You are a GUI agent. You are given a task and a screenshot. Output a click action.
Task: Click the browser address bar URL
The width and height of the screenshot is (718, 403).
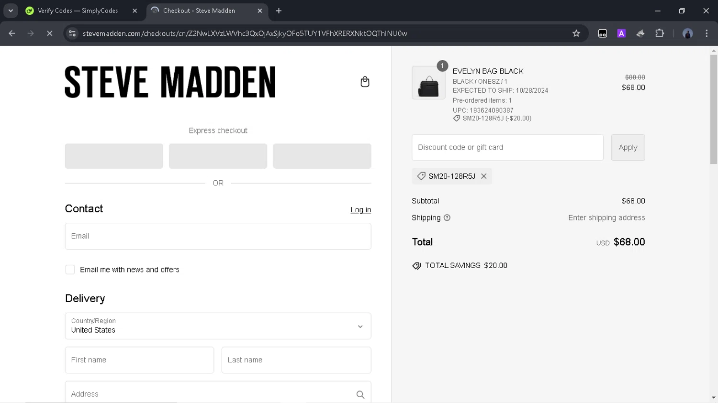pyautogui.click(x=245, y=33)
